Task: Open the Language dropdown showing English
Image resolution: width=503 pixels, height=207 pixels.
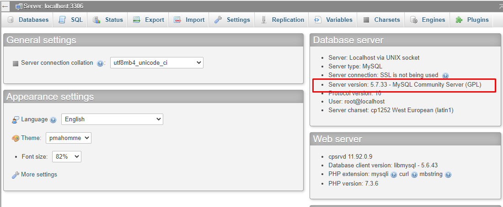Action: [x=112, y=119]
